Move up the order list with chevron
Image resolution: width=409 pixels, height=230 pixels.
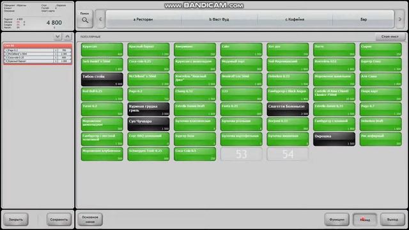[x=68, y=37]
